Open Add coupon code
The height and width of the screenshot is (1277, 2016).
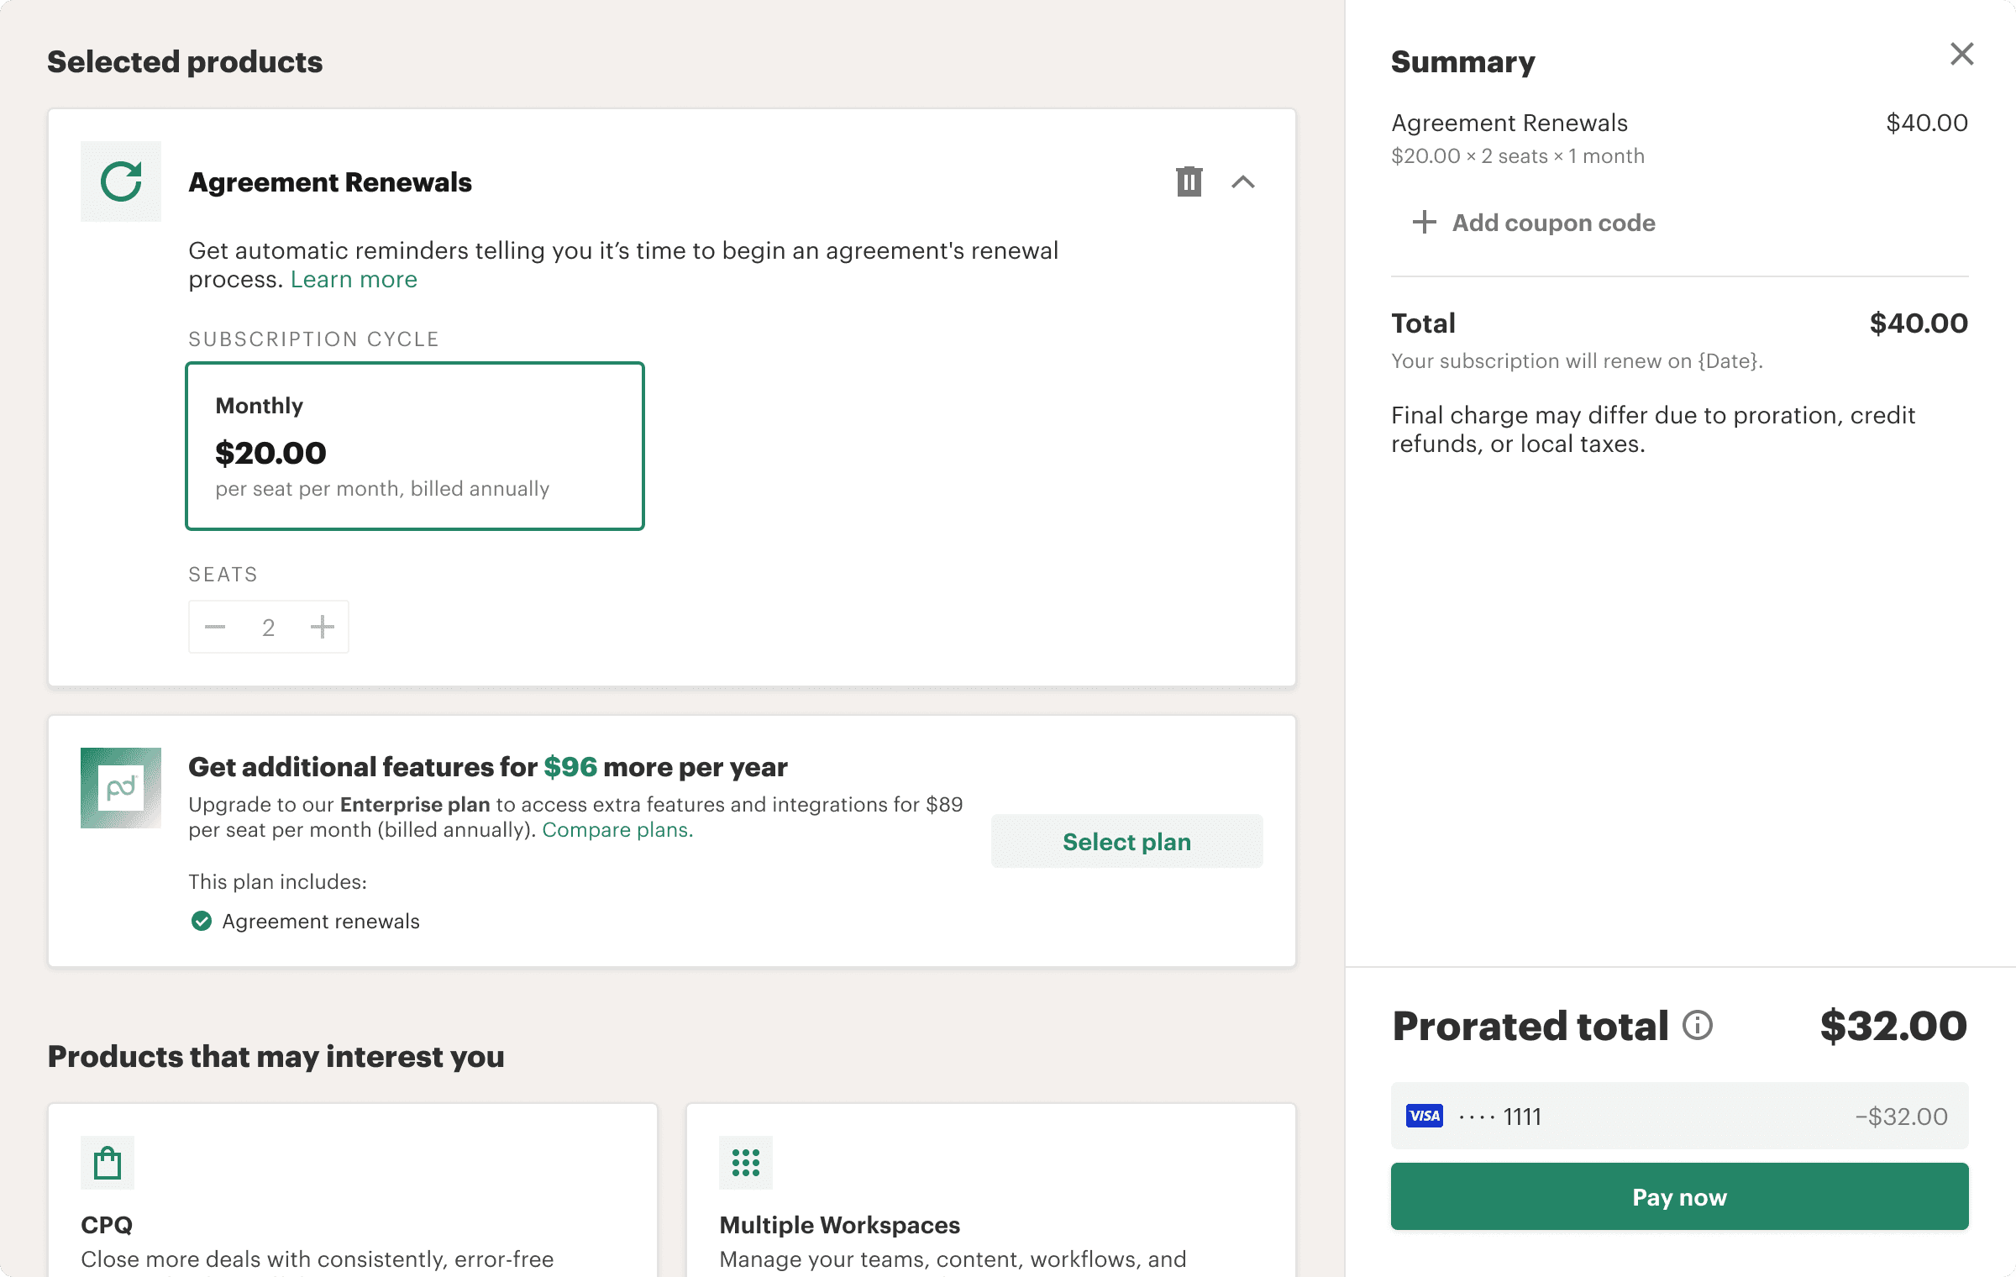[1553, 223]
